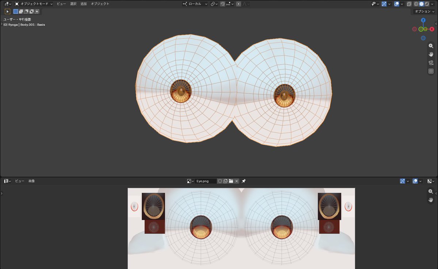Open the 選択 menu
Screen dimensions: 438x269
(73, 4)
